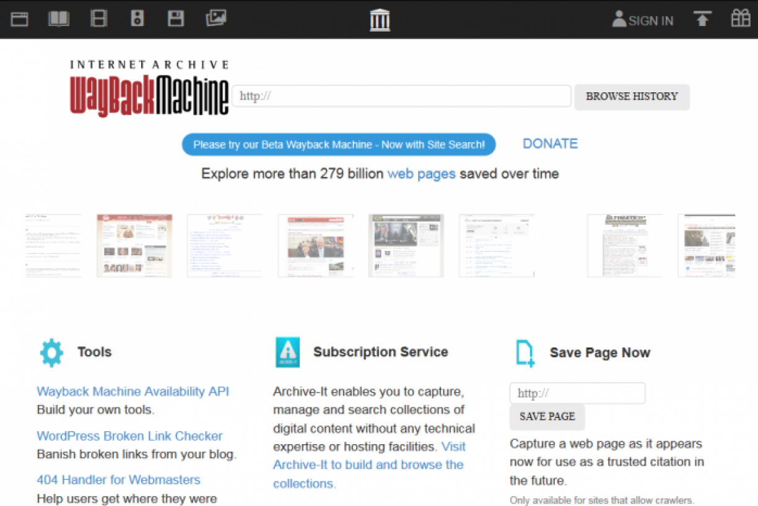Open the red-themed site thumbnail, second in carousel
This screenshot has height=506, width=758.
(x=134, y=246)
